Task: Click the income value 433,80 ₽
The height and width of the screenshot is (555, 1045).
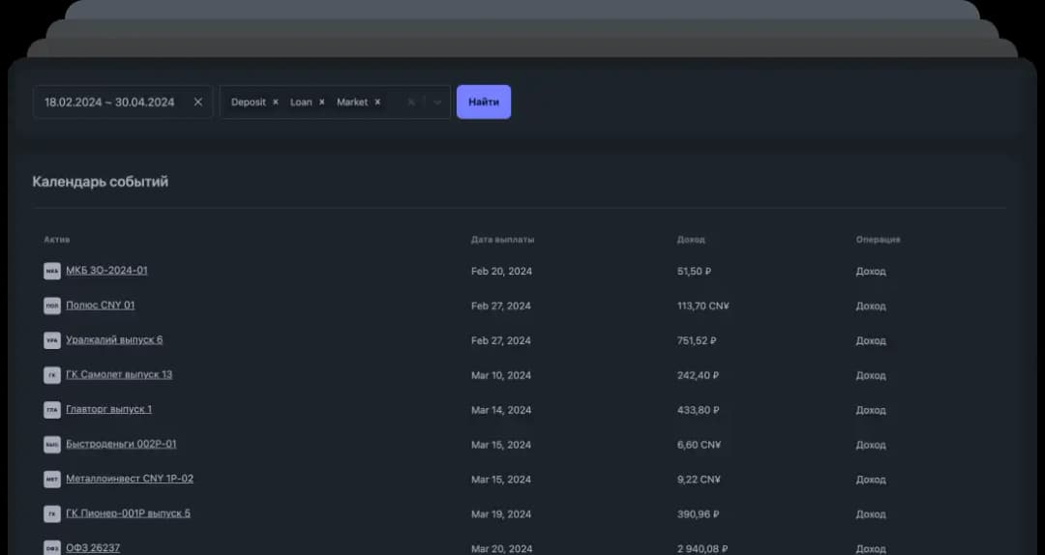Action: pyautogui.click(x=698, y=410)
